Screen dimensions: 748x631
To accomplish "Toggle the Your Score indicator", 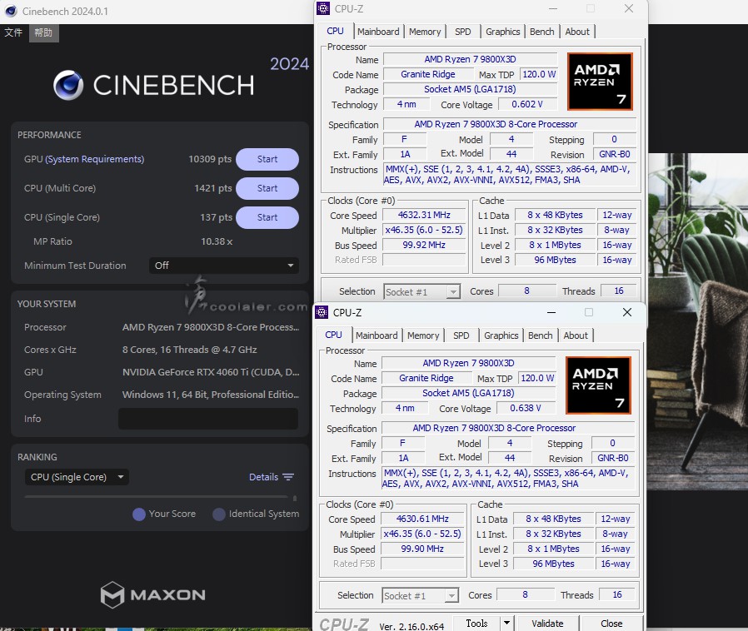I will pyautogui.click(x=139, y=514).
